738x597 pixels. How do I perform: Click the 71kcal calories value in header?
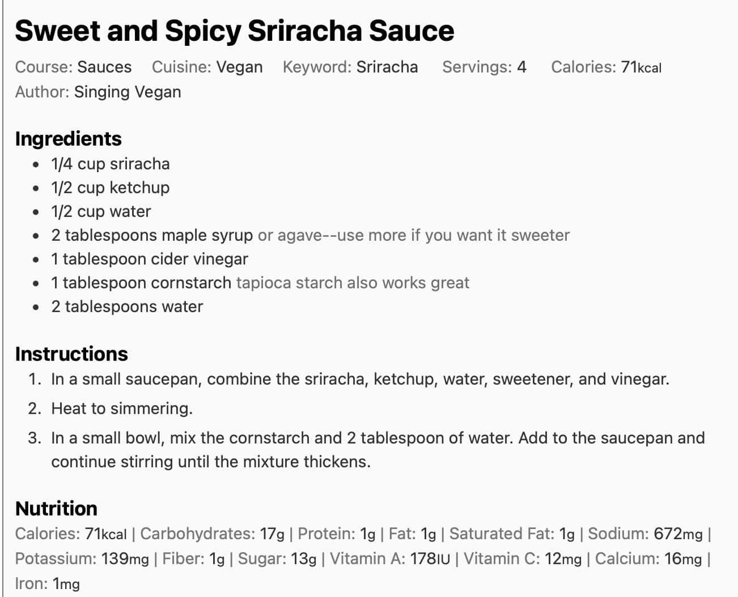641,67
